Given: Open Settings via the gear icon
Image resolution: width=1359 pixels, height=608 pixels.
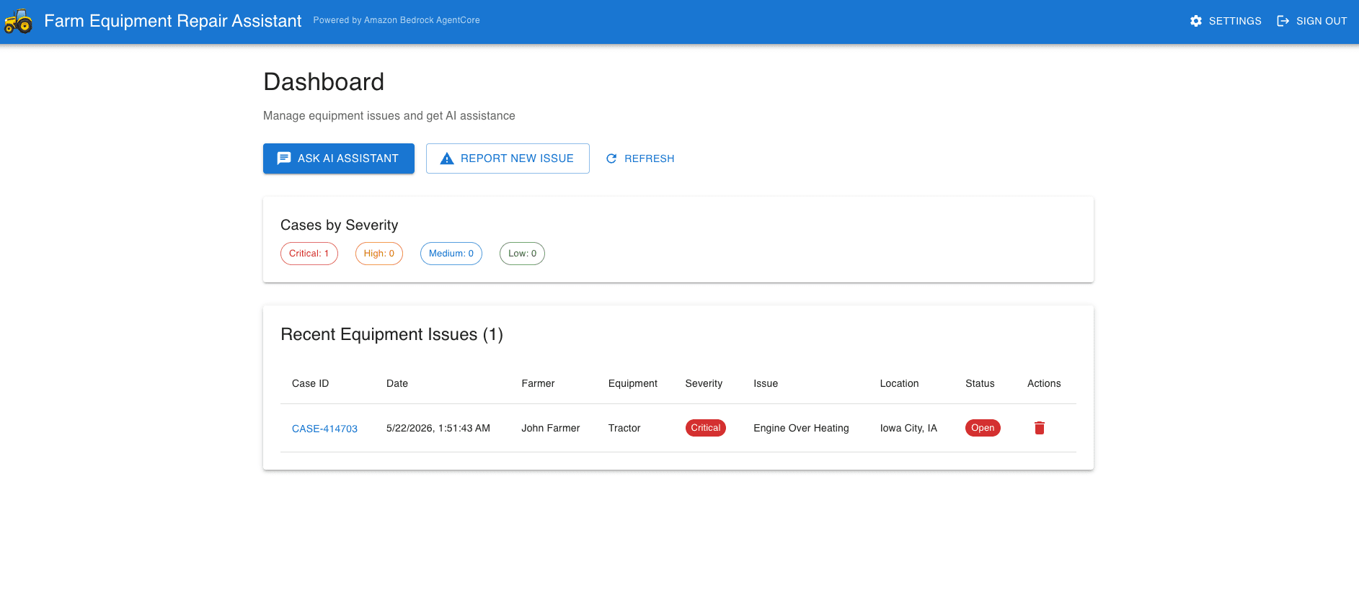Looking at the screenshot, I should 1196,21.
